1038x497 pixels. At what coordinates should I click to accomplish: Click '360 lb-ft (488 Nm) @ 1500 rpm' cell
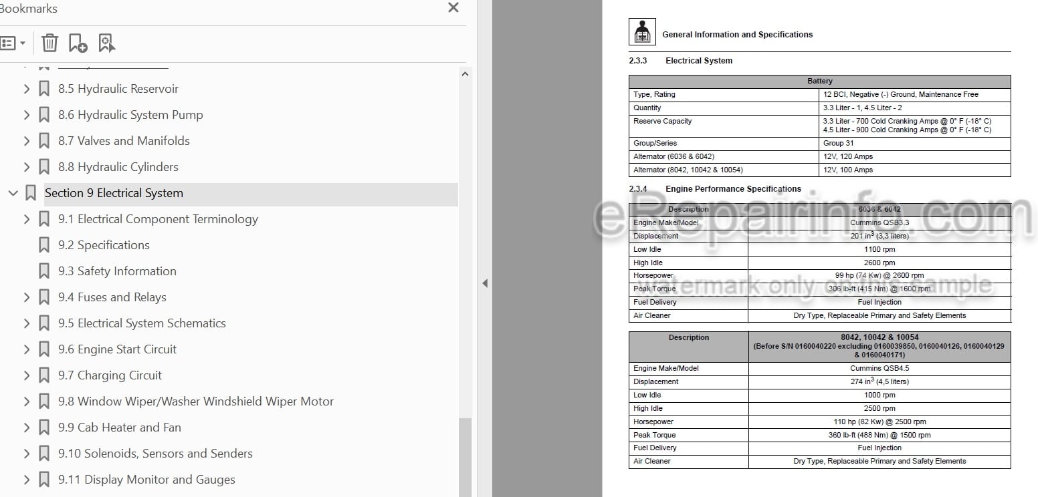879,435
